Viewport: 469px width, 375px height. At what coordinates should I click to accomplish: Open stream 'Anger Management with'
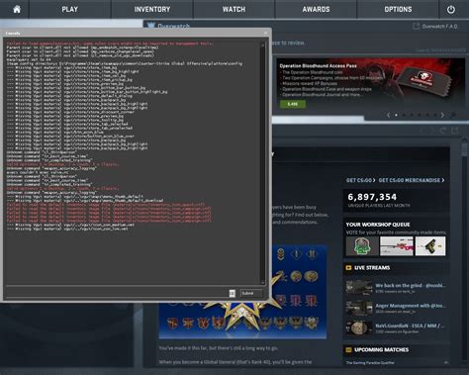click(x=411, y=306)
